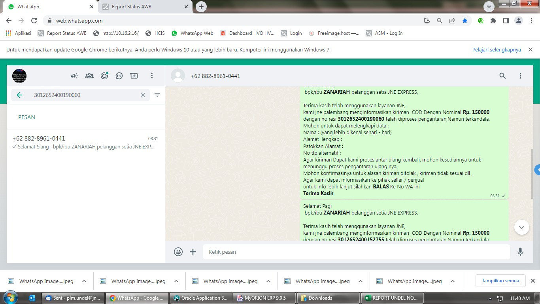Expand options for second WhatsApp Image download
Viewport: 540px width, 304px height.
coord(176,281)
